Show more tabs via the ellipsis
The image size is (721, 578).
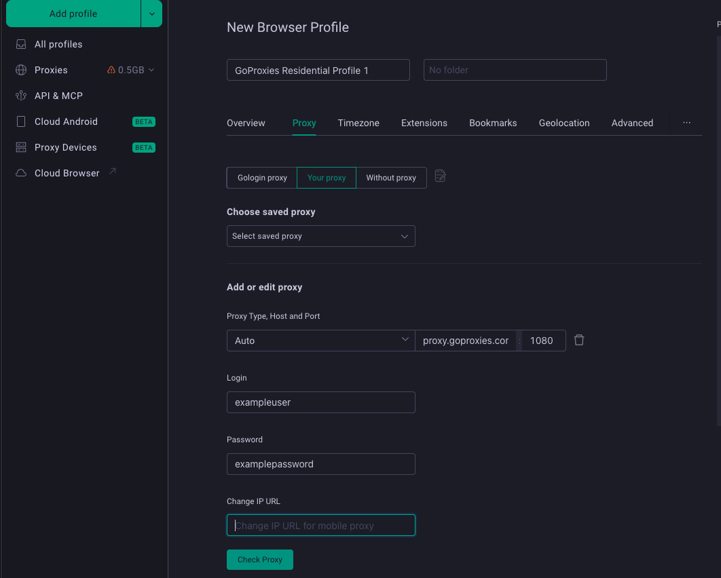pos(686,123)
